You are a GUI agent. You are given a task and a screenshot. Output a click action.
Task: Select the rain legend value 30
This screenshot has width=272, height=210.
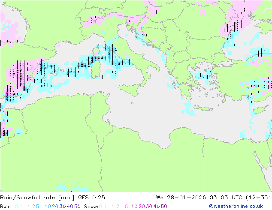pos(63,207)
